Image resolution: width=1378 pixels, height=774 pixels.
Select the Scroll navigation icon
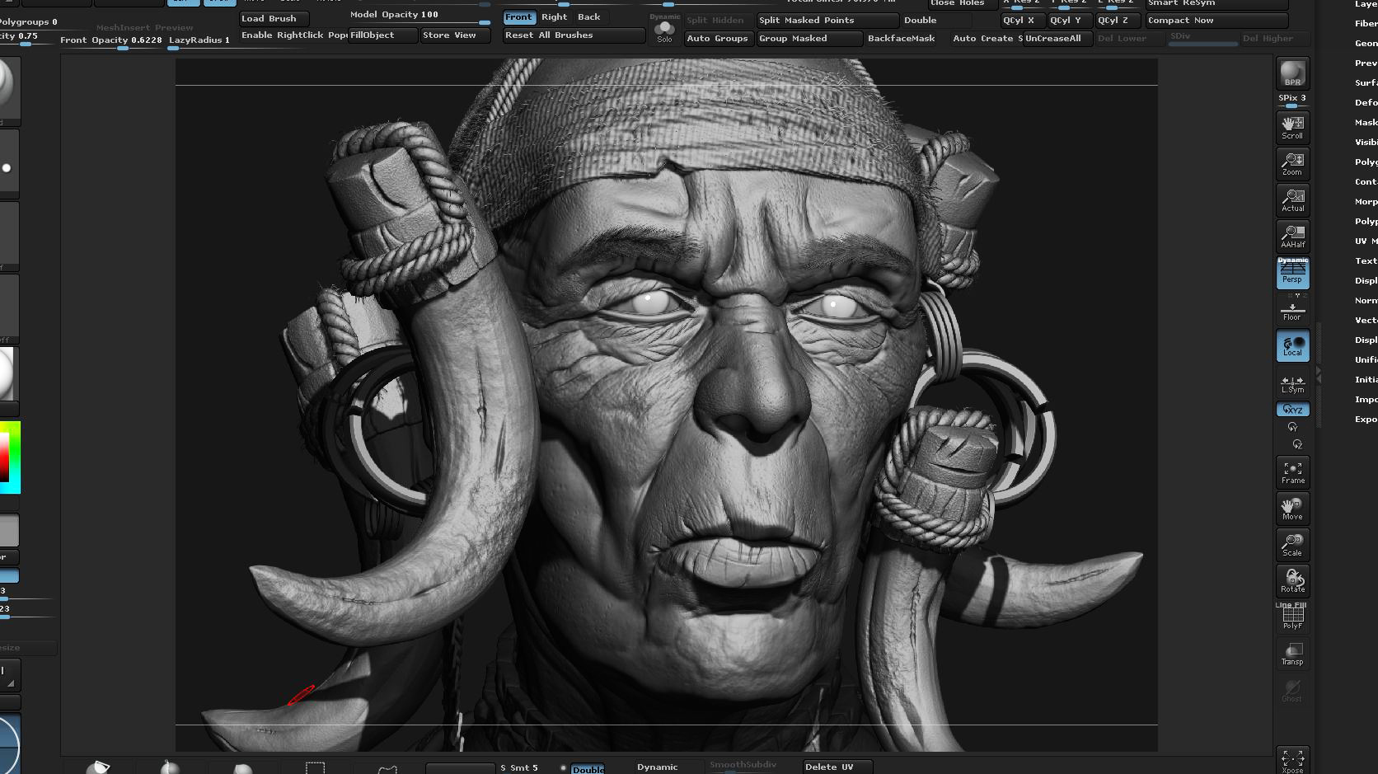(x=1292, y=127)
